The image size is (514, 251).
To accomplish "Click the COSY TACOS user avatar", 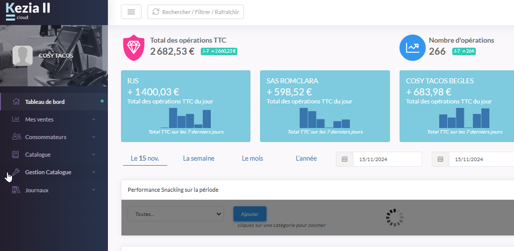I will click(23, 55).
